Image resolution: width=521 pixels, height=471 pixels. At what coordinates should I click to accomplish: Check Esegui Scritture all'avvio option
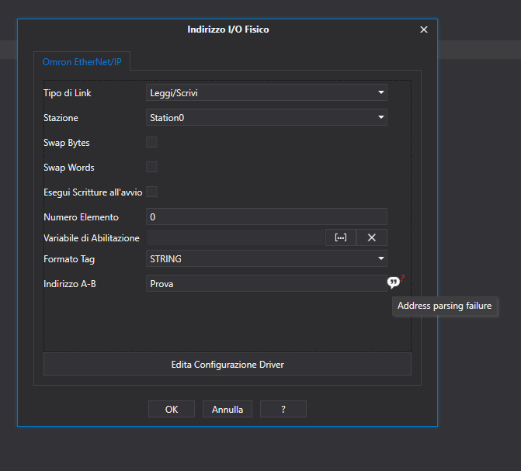click(x=151, y=192)
